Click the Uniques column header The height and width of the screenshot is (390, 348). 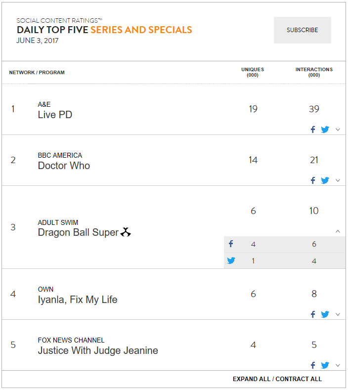coord(253,72)
